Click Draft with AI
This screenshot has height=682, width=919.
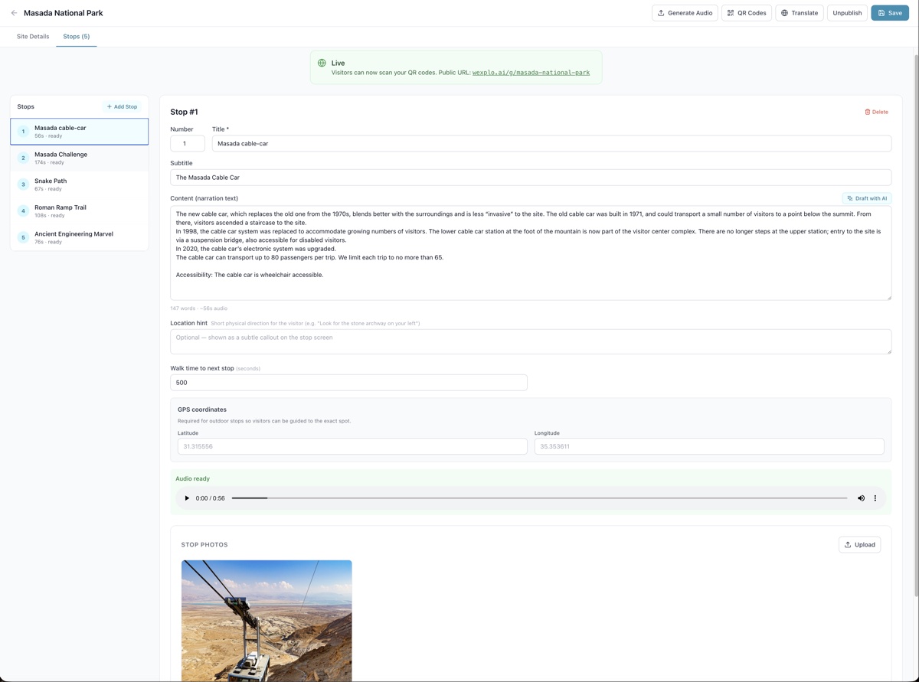(867, 198)
